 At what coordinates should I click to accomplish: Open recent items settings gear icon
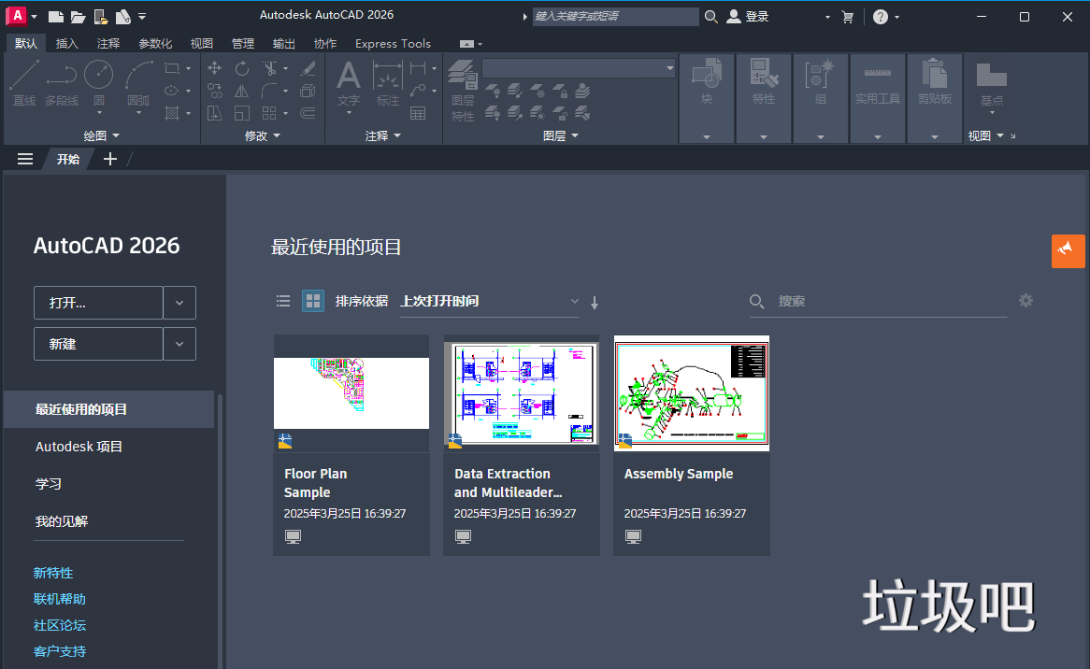1025,301
